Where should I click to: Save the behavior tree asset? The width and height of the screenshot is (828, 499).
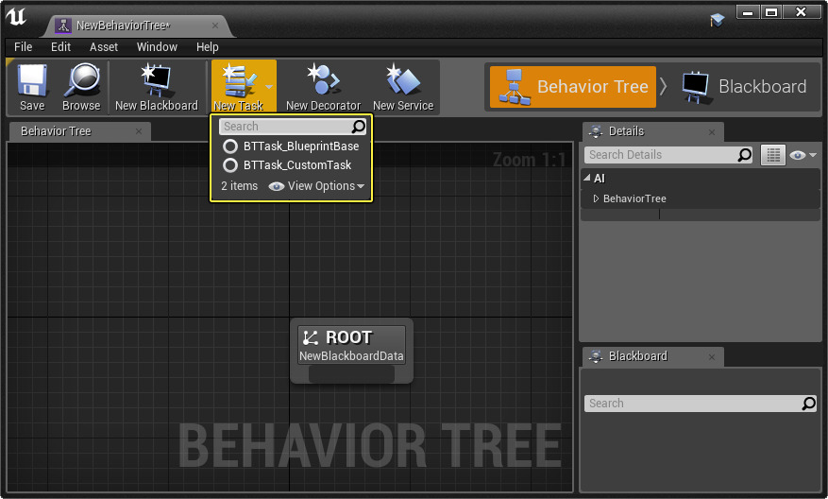(32, 87)
